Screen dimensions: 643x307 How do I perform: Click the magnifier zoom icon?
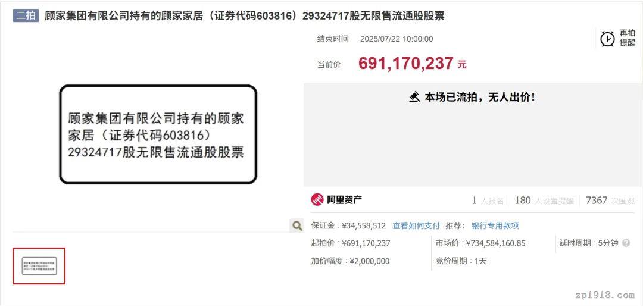tap(296, 225)
